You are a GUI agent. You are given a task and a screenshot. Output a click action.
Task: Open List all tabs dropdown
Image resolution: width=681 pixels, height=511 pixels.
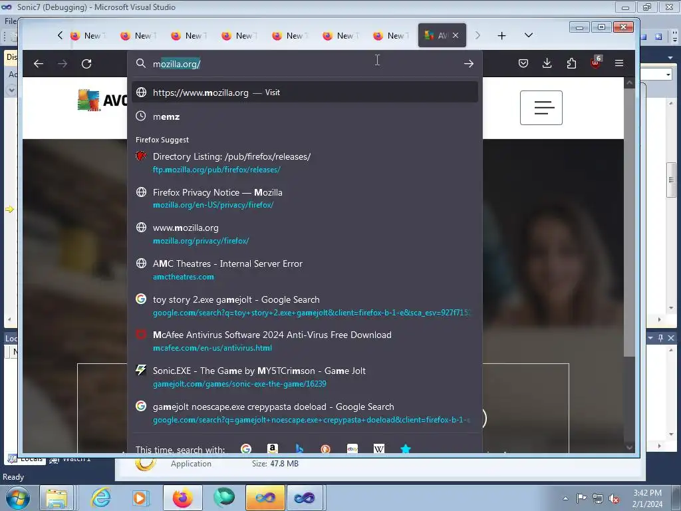(529, 35)
